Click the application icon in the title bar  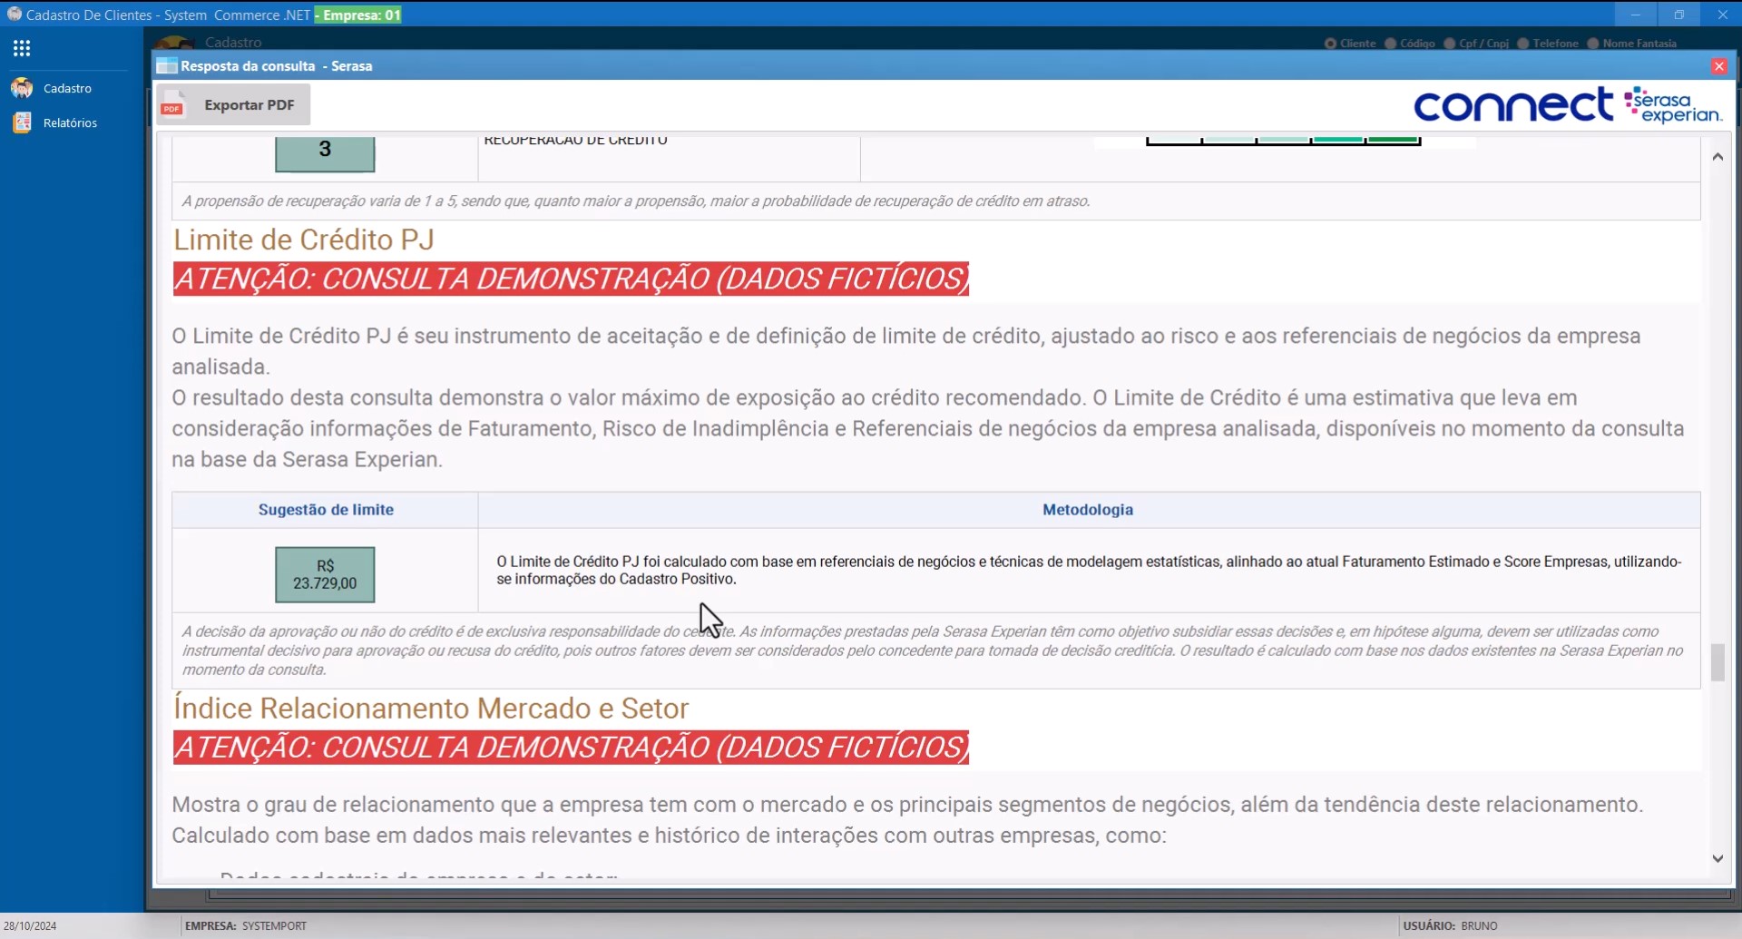click(x=14, y=15)
